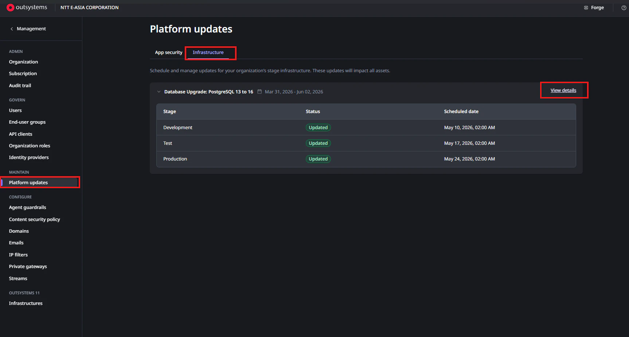Open Audit trail page
The height and width of the screenshot is (337, 629).
coord(20,86)
